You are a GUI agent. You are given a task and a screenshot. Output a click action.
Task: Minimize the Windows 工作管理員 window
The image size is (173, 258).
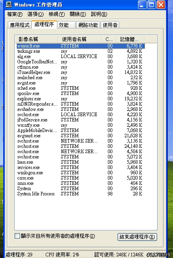coord(142,4)
